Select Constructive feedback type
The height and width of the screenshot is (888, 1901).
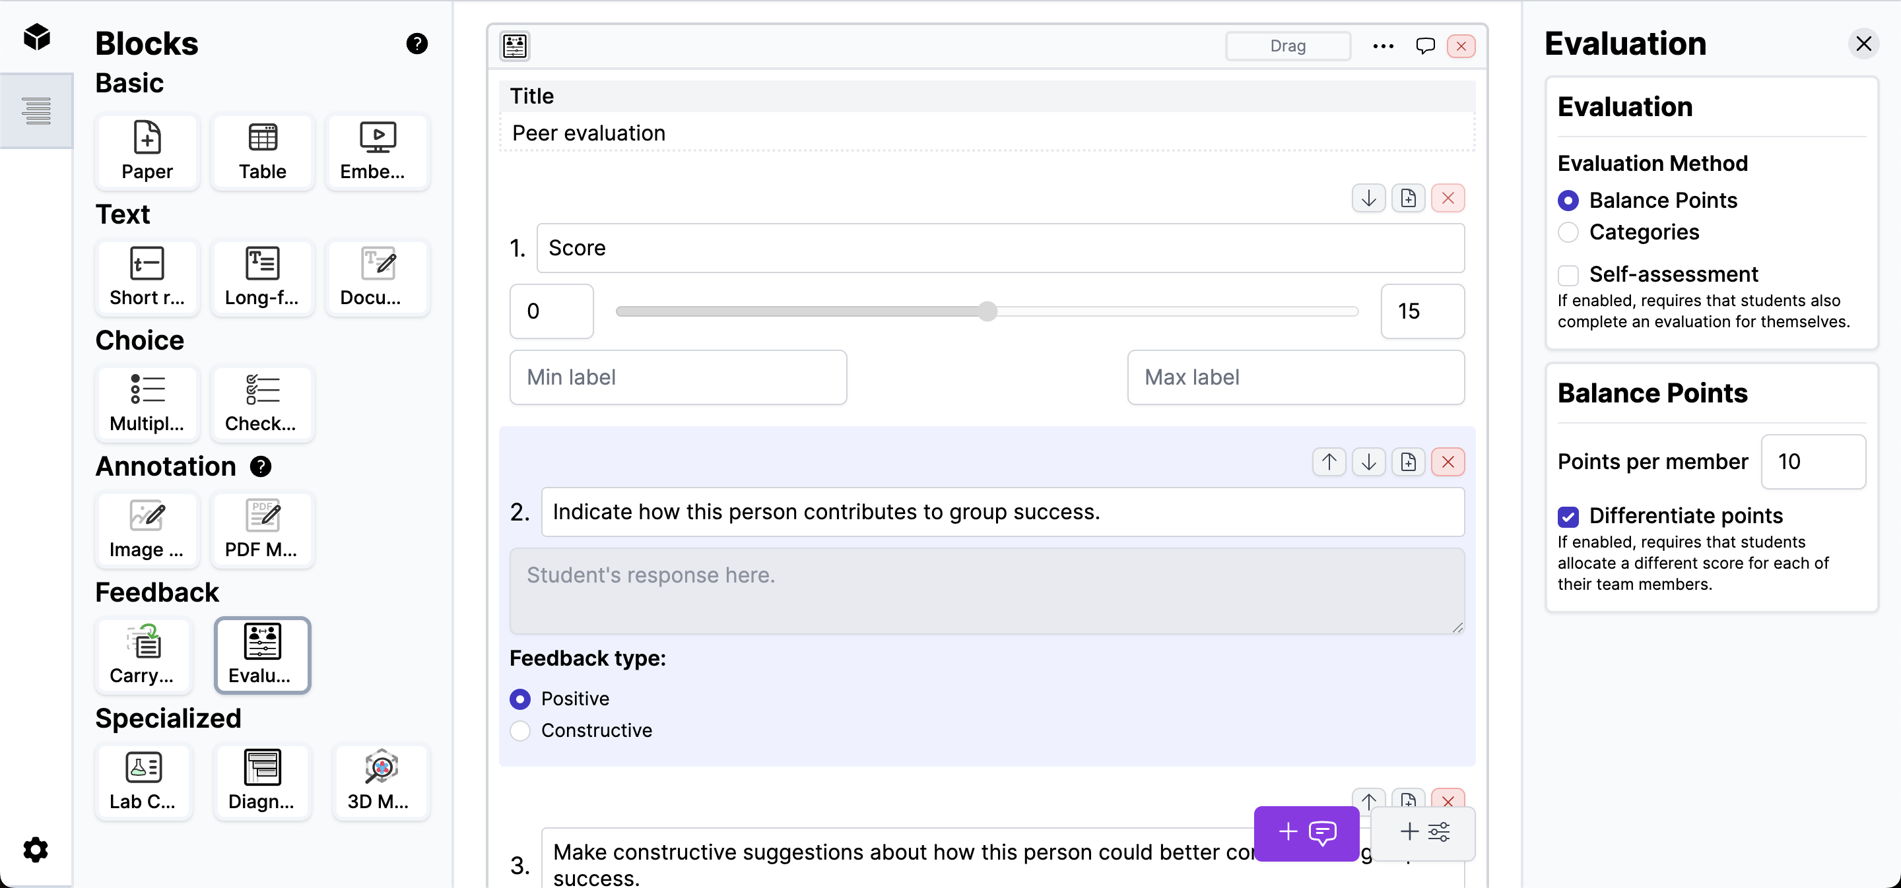[x=520, y=730]
